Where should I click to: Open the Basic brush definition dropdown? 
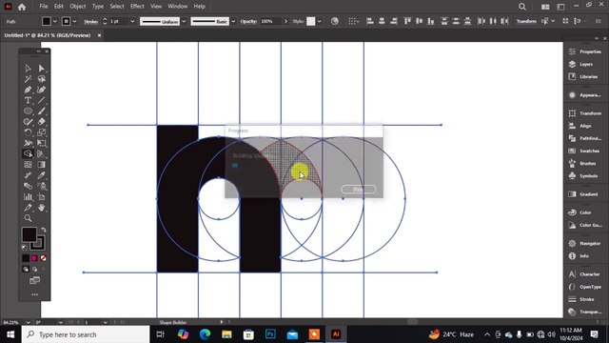click(x=233, y=21)
